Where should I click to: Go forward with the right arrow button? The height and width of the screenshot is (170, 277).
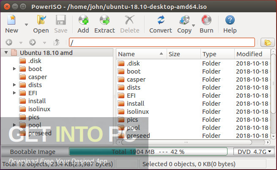coord(33,42)
